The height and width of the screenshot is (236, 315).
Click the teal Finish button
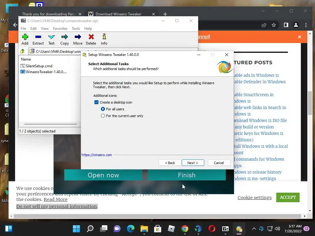tap(187, 175)
